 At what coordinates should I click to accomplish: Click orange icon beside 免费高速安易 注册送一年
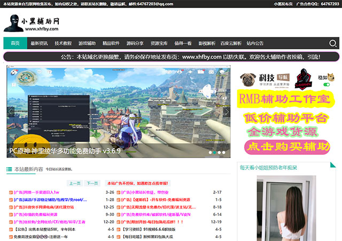[11, 237]
